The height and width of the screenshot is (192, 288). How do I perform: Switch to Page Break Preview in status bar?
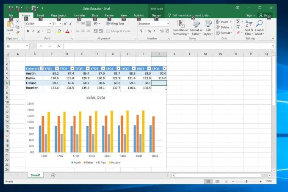click(x=227, y=181)
